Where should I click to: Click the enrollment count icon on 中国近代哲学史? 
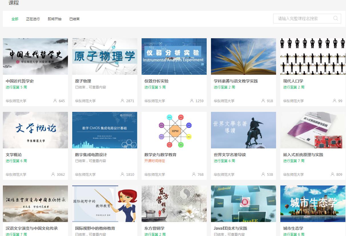pos(55,101)
